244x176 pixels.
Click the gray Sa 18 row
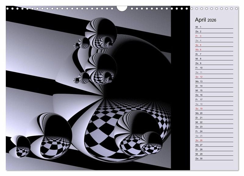[x=214, y=104]
